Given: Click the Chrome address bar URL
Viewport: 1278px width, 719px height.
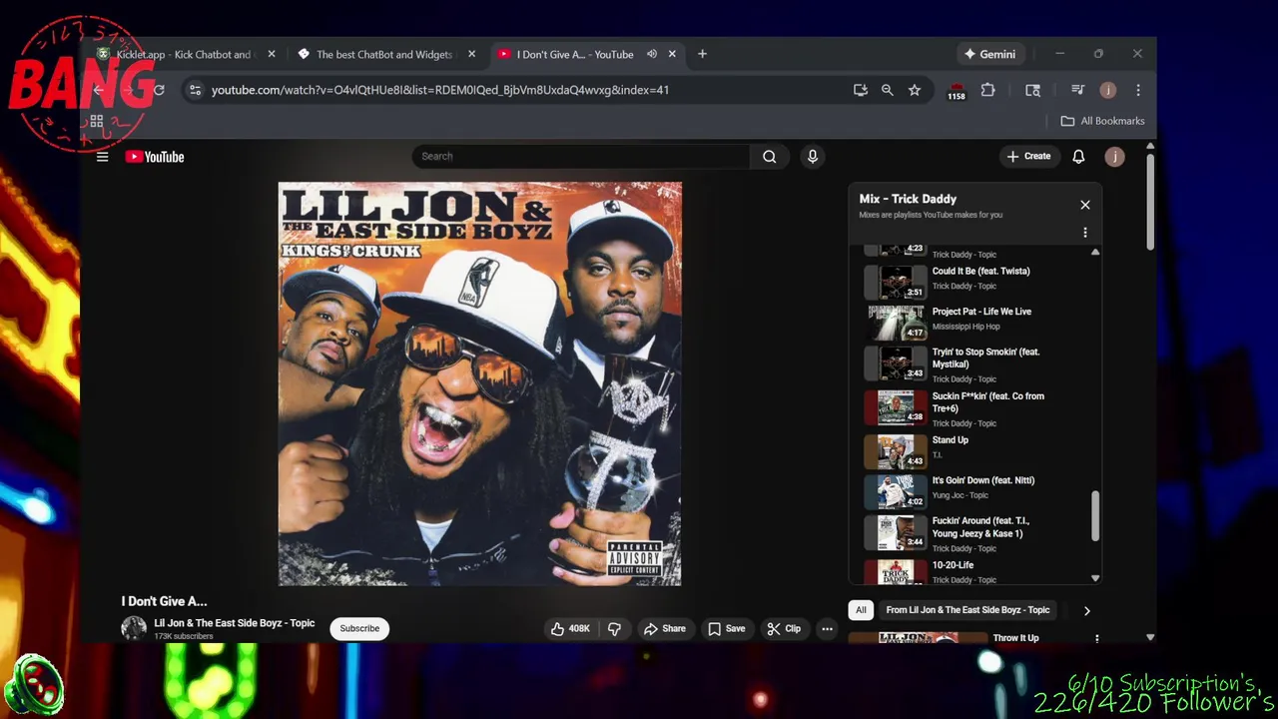Looking at the screenshot, I should (440, 90).
